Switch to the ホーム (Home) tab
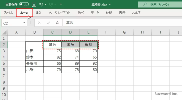This screenshot has width=182, height=100. point(24,13)
